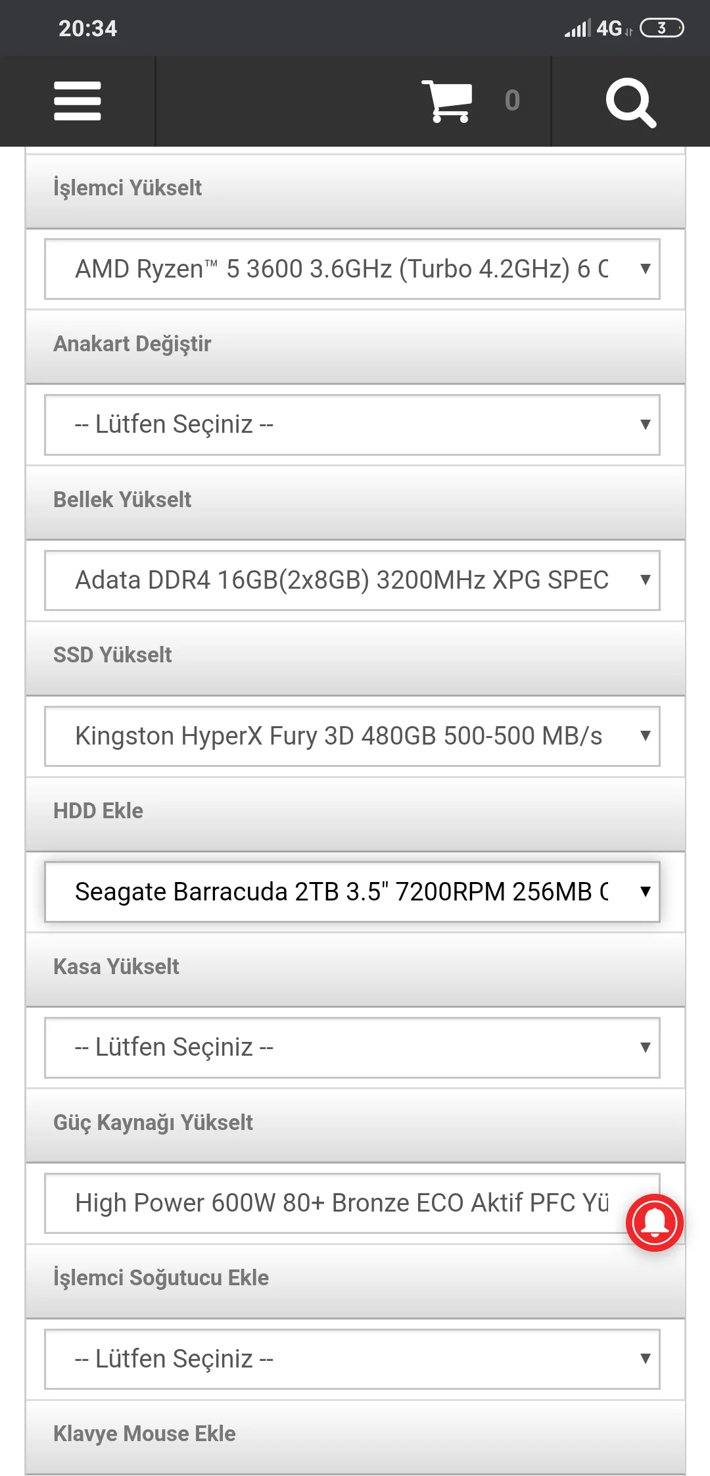Open the hamburger navigation menu
The height and width of the screenshot is (1476, 710).
[x=78, y=101]
